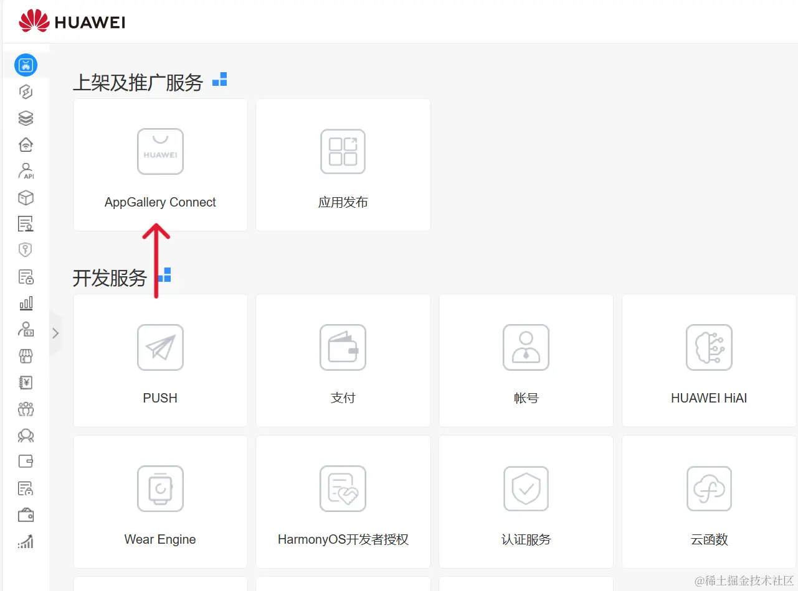The height and width of the screenshot is (591, 798).
Task: Open the stacked layers sidebar icon
Action: click(26, 118)
